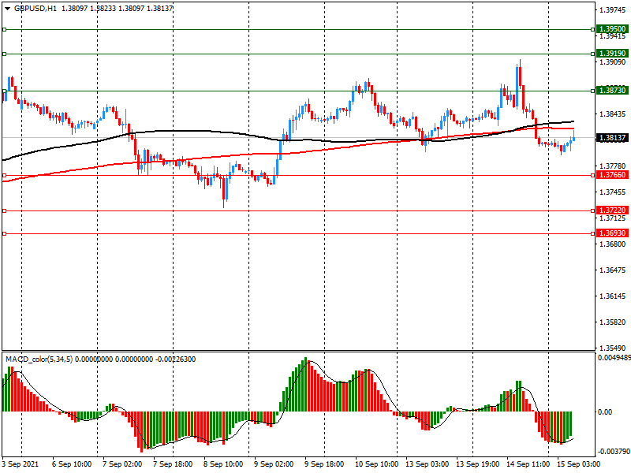Click the 10 Sep 10:00 time axis label
Viewport: 631px width, 473px height.
[377, 464]
